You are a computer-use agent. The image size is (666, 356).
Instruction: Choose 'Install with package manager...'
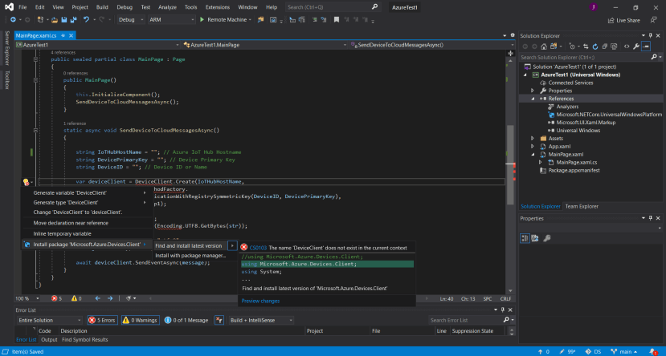click(190, 256)
